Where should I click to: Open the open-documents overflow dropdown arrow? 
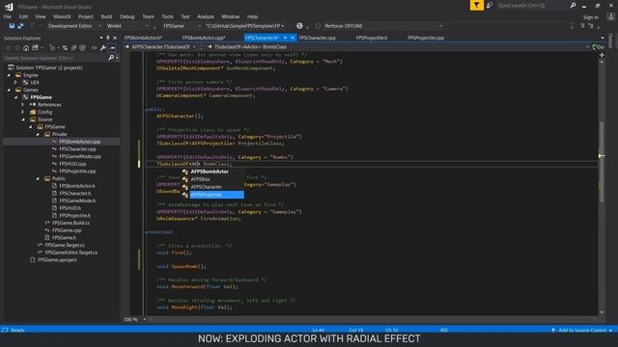pyautogui.click(x=603, y=38)
